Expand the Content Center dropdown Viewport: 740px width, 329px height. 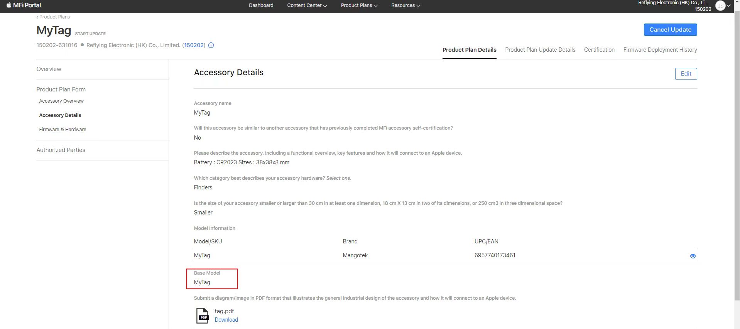[307, 5]
